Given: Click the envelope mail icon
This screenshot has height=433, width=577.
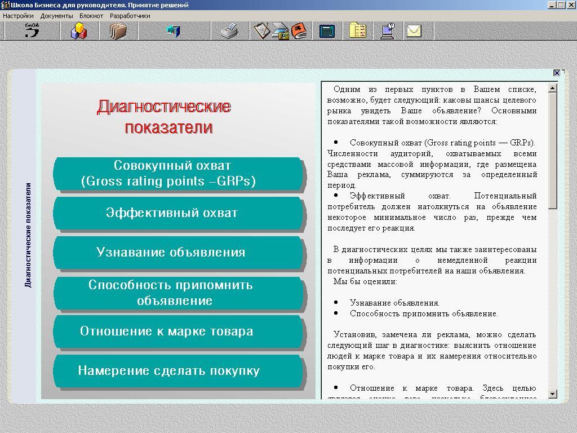Looking at the screenshot, I should (x=414, y=31).
